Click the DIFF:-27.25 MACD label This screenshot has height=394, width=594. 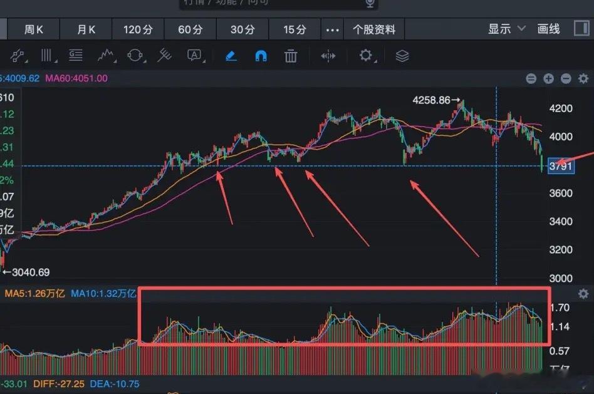(x=59, y=384)
